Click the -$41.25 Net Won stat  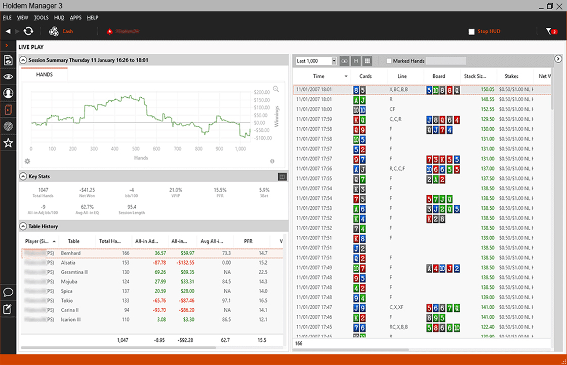pos(87,192)
